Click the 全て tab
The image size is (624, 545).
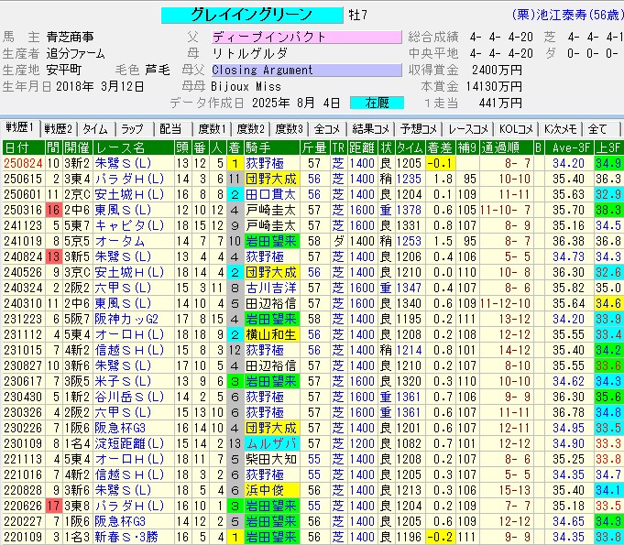click(x=597, y=128)
